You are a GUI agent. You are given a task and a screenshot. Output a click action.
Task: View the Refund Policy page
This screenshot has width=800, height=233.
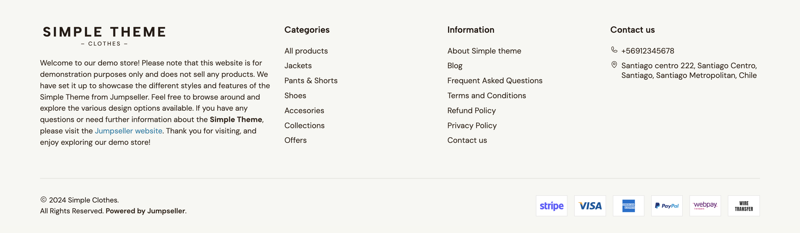(x=471, y=110)
